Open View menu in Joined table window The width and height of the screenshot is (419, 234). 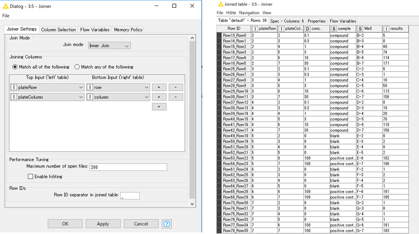tap(267, 13)
